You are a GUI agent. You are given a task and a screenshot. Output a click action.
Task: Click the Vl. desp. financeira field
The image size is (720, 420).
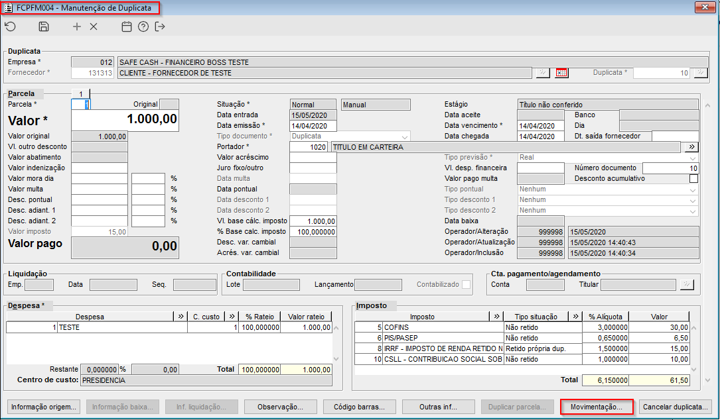point(540,168)
